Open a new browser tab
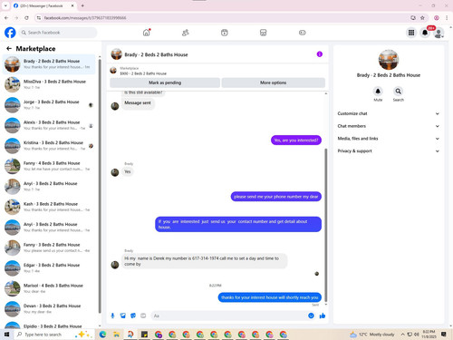Viewport: 453px width, 340px height. click(x=82, y=5)
